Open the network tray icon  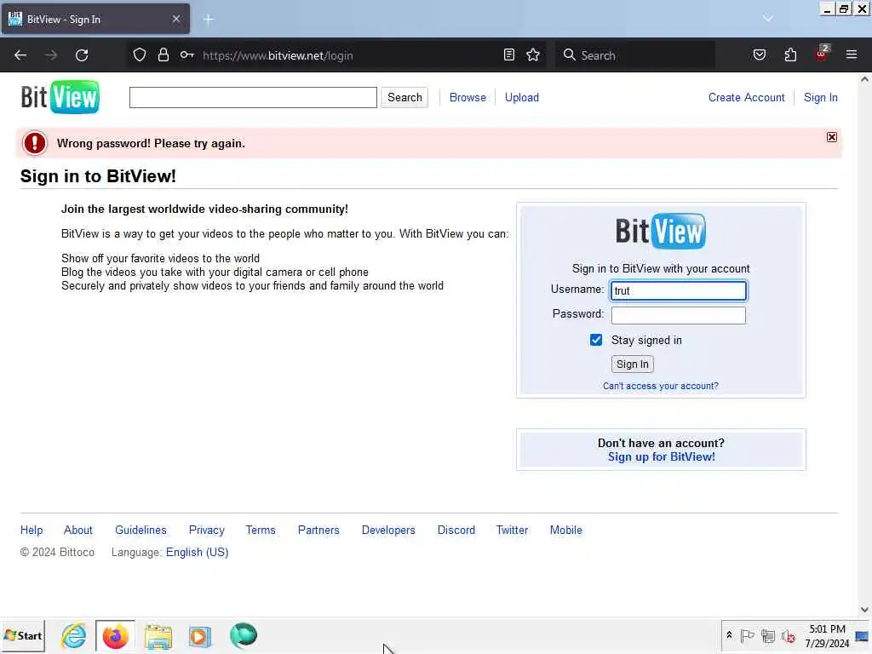(768, 635)
